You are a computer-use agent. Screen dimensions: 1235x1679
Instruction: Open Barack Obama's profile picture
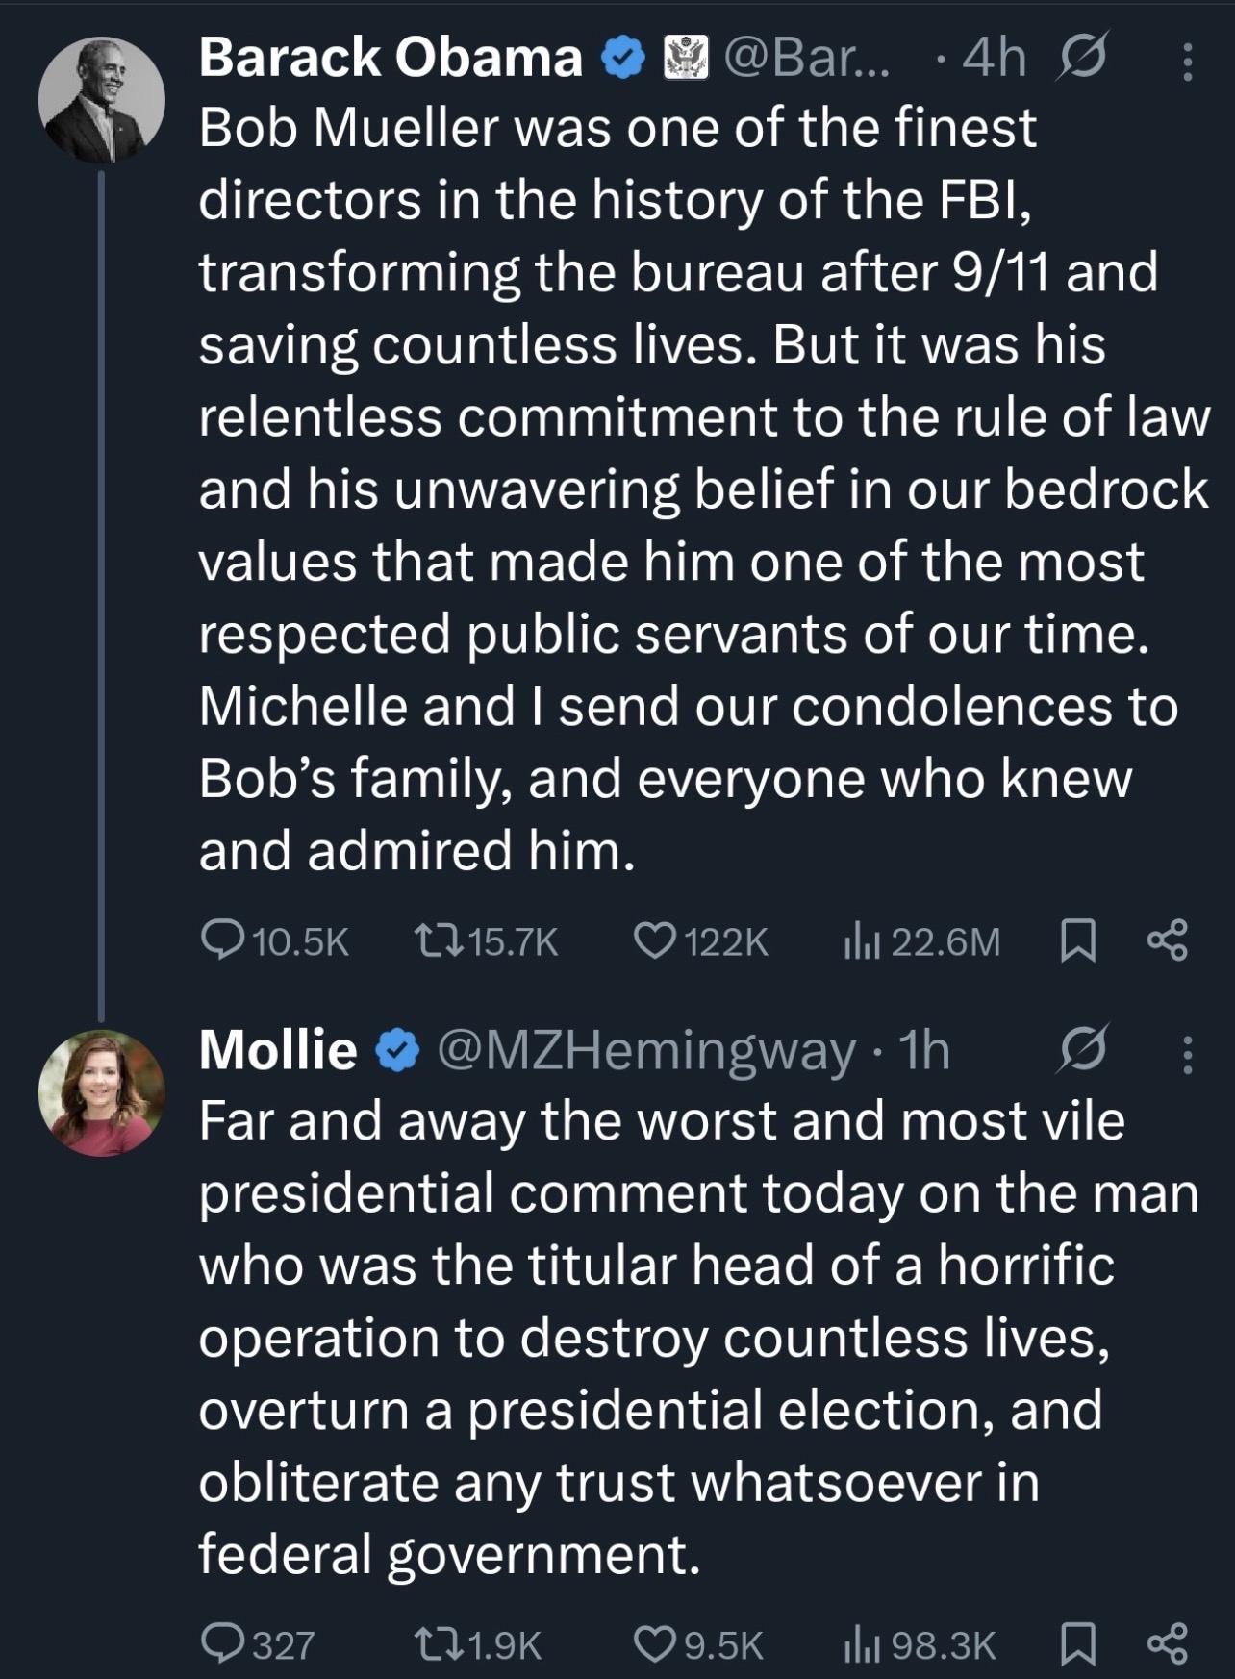pos(102,100)
